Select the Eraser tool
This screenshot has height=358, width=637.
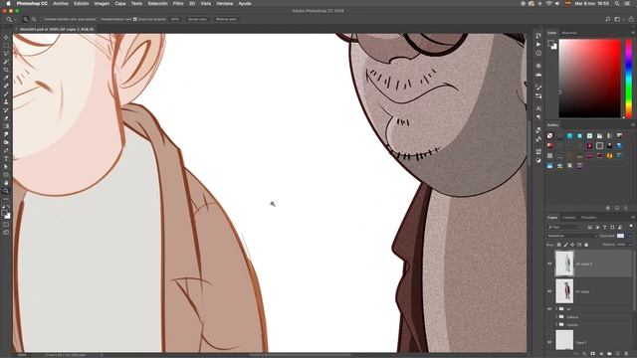[x=6, y=118]
